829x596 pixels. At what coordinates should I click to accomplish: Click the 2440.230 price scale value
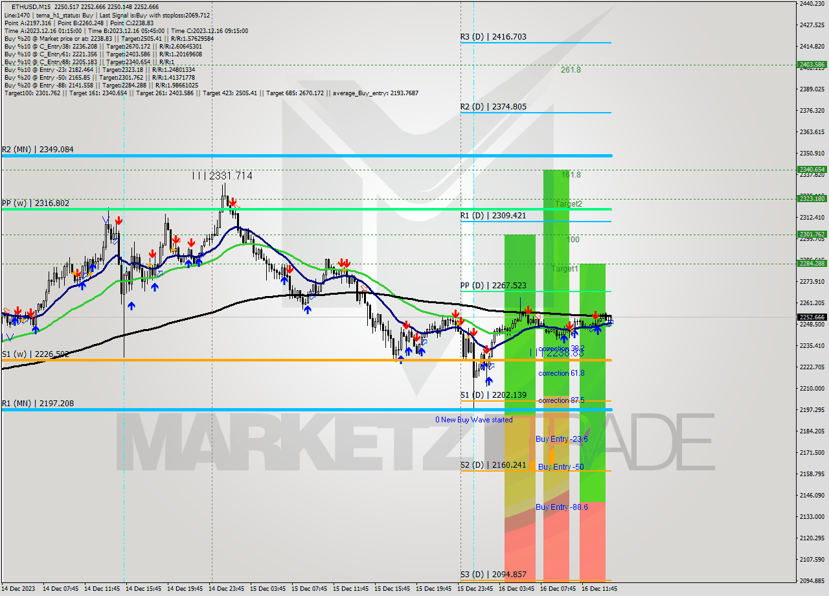[812, 3]
